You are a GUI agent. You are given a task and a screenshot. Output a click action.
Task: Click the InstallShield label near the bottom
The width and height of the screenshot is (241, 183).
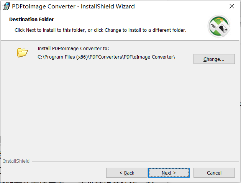[16, 161]
